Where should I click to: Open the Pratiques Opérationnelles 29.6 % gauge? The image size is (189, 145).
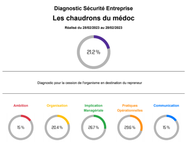click(130, 127)
